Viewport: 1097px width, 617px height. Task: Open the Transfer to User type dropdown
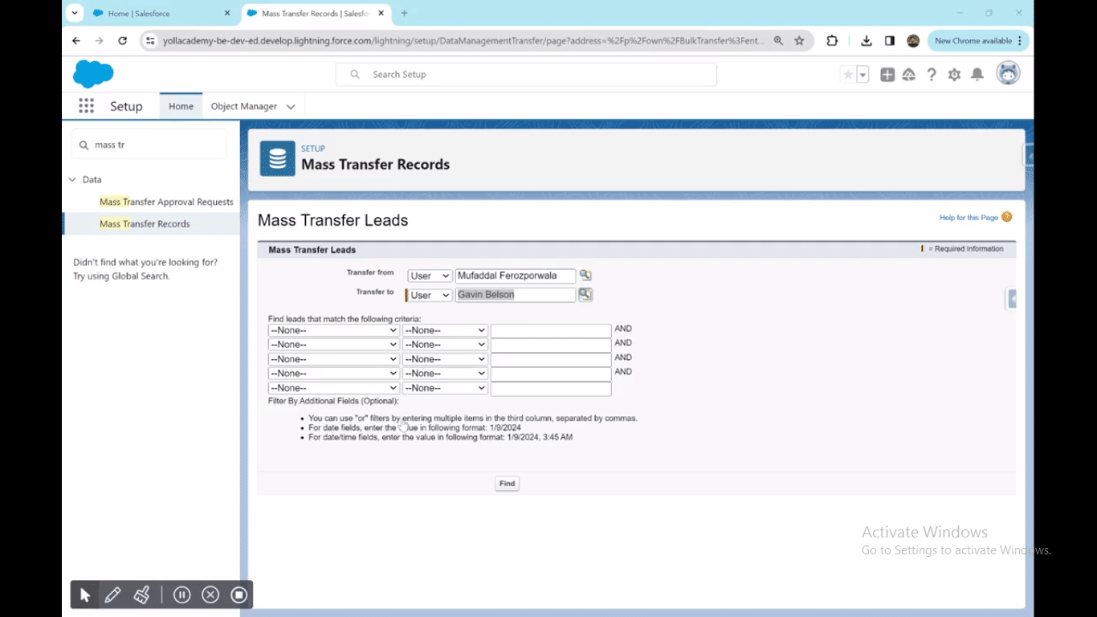[430, 295]
